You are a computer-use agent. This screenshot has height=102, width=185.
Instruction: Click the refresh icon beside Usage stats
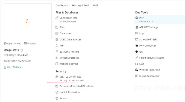pos(22,50)
